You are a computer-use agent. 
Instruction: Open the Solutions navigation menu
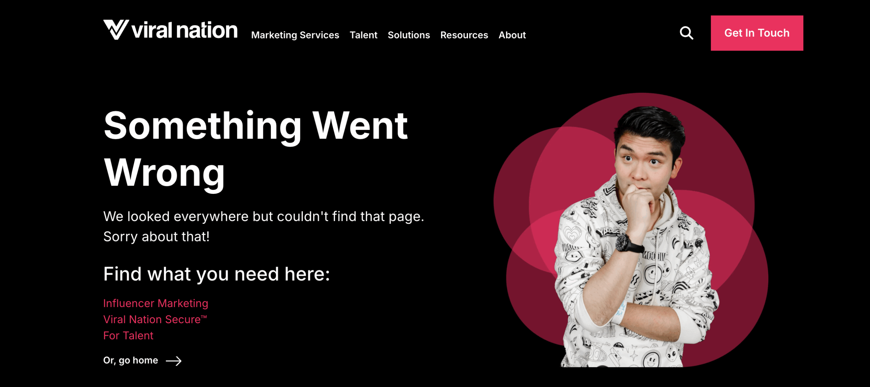tap(408, 35)
